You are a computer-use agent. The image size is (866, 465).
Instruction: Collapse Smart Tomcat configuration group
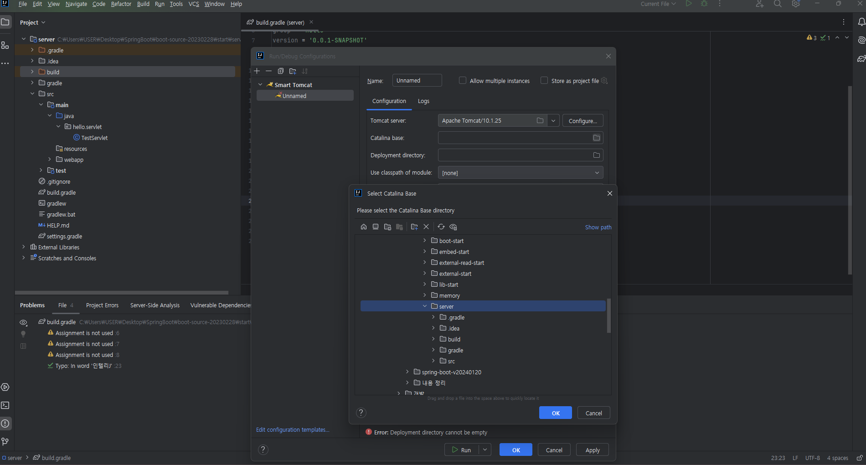pos(260,85)
